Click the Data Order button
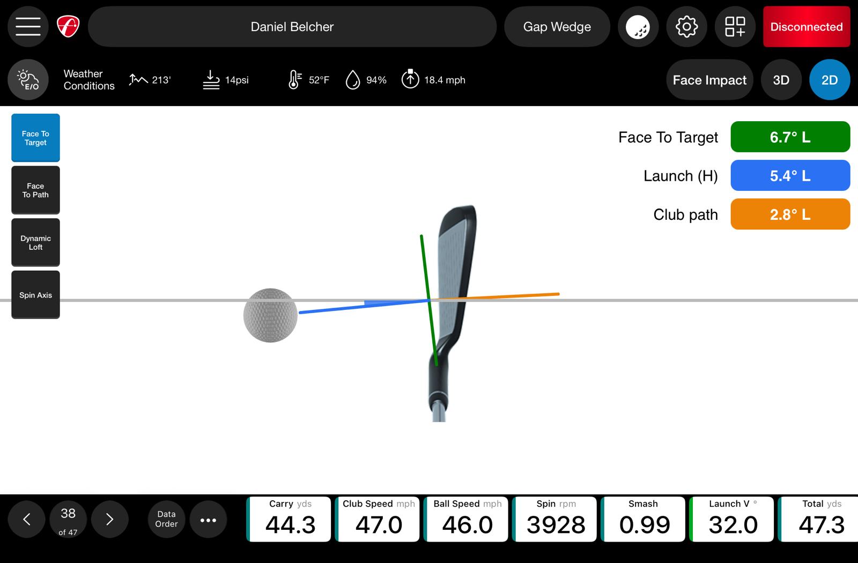858x563 pixels. click(166, 519)
